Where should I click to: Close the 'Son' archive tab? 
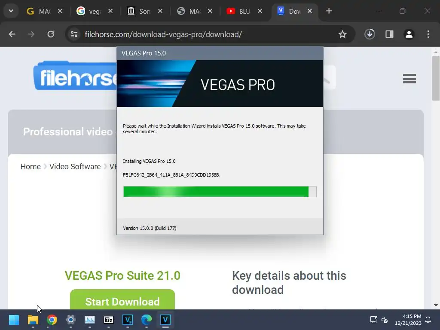pos(160,11)
